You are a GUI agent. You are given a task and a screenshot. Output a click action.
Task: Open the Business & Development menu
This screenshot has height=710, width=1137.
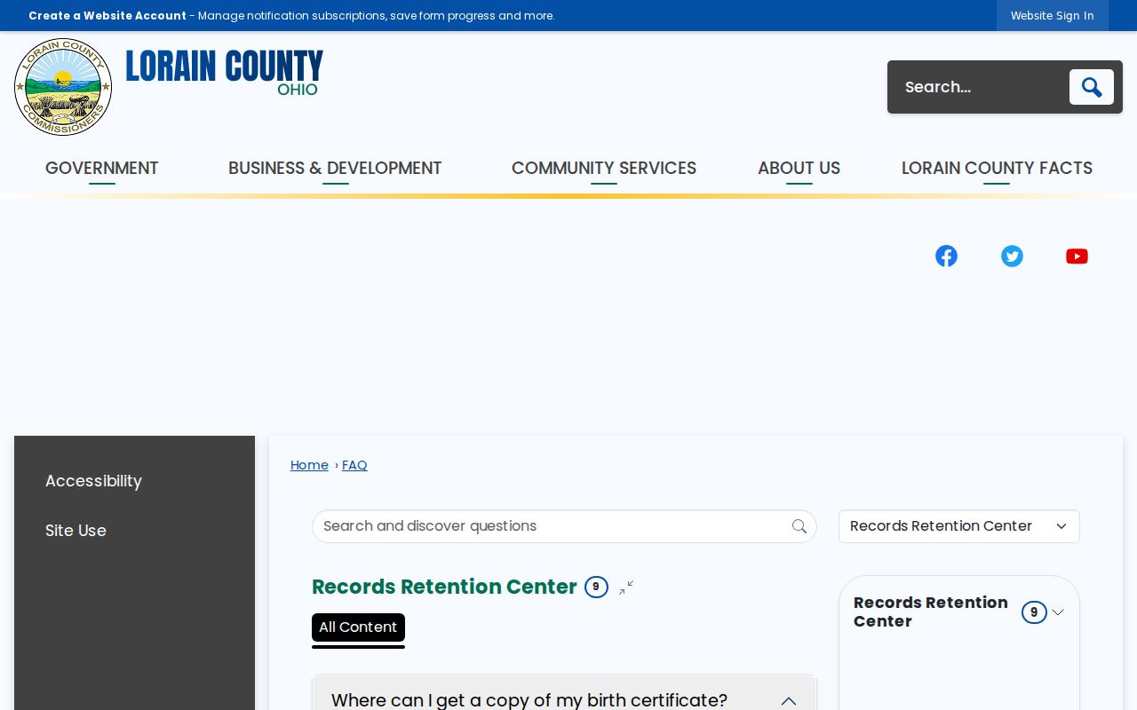point(335,169)
